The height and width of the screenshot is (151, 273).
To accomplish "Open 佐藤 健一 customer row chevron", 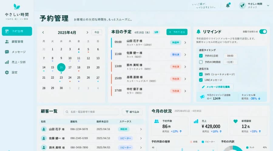I will tap(141, 138).
